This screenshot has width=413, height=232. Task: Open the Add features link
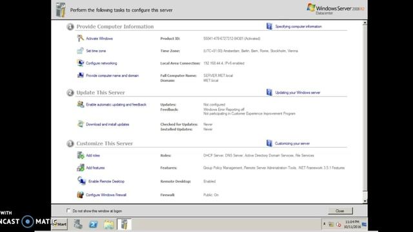click(96, 168)
